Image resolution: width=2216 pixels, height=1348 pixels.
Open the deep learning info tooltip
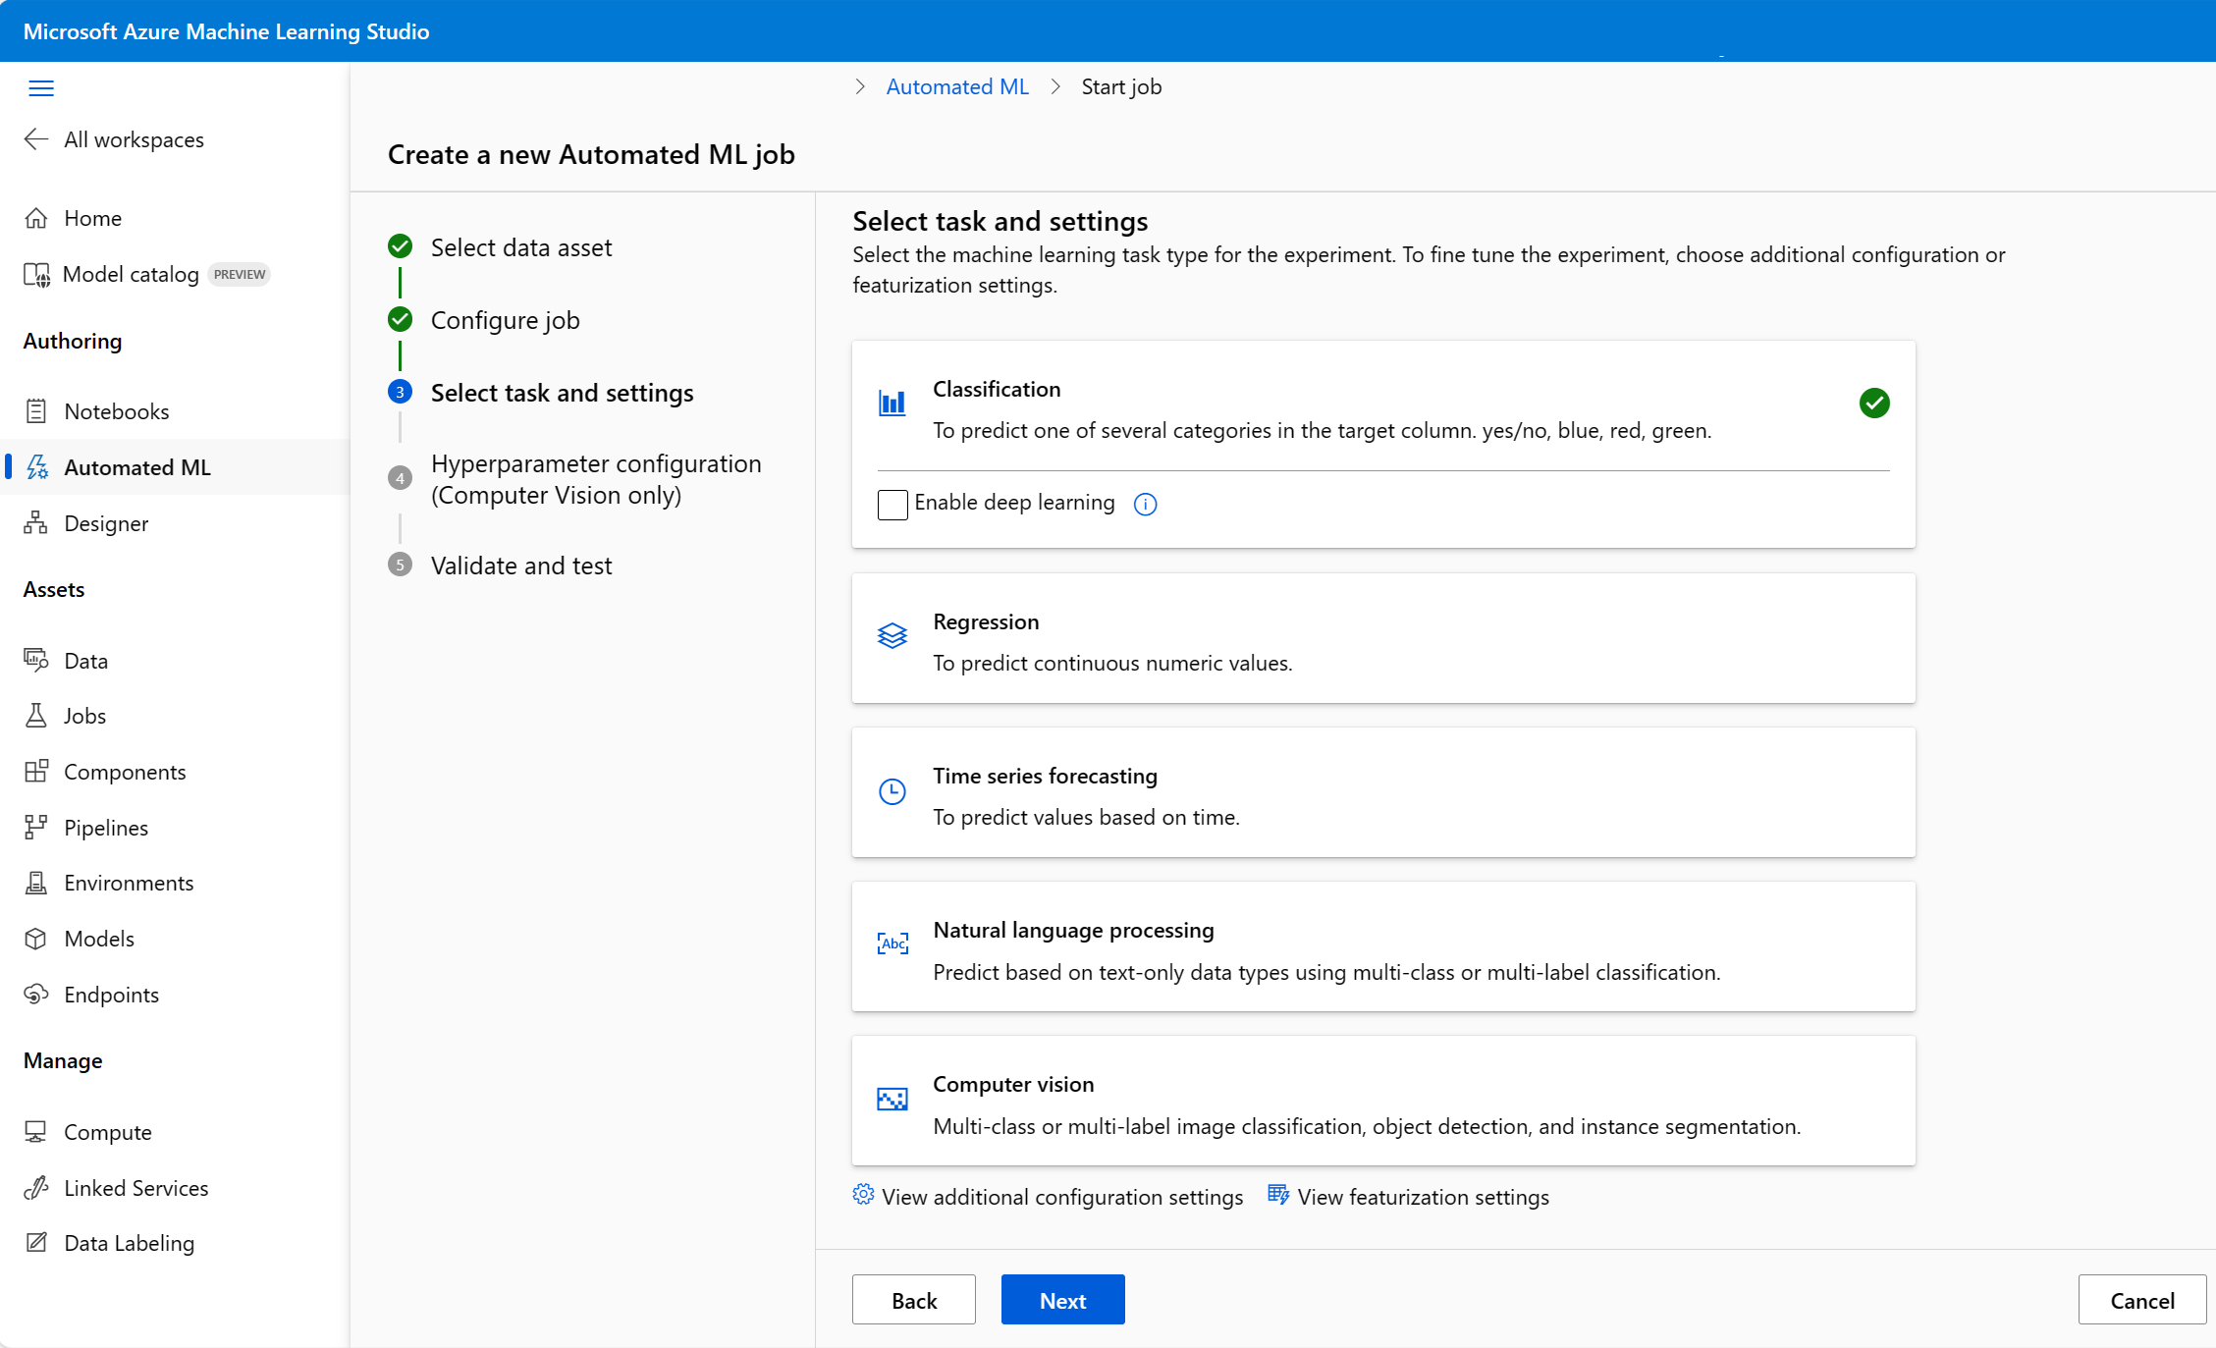tap(1146, 504)
